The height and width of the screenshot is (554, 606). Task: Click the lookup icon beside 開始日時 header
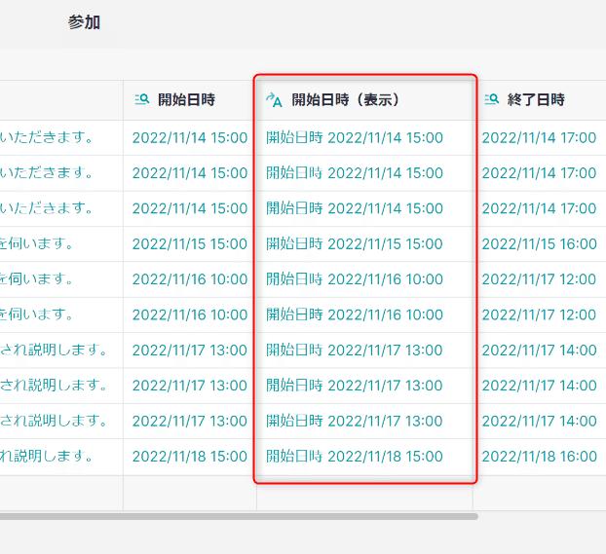point(142,99)
